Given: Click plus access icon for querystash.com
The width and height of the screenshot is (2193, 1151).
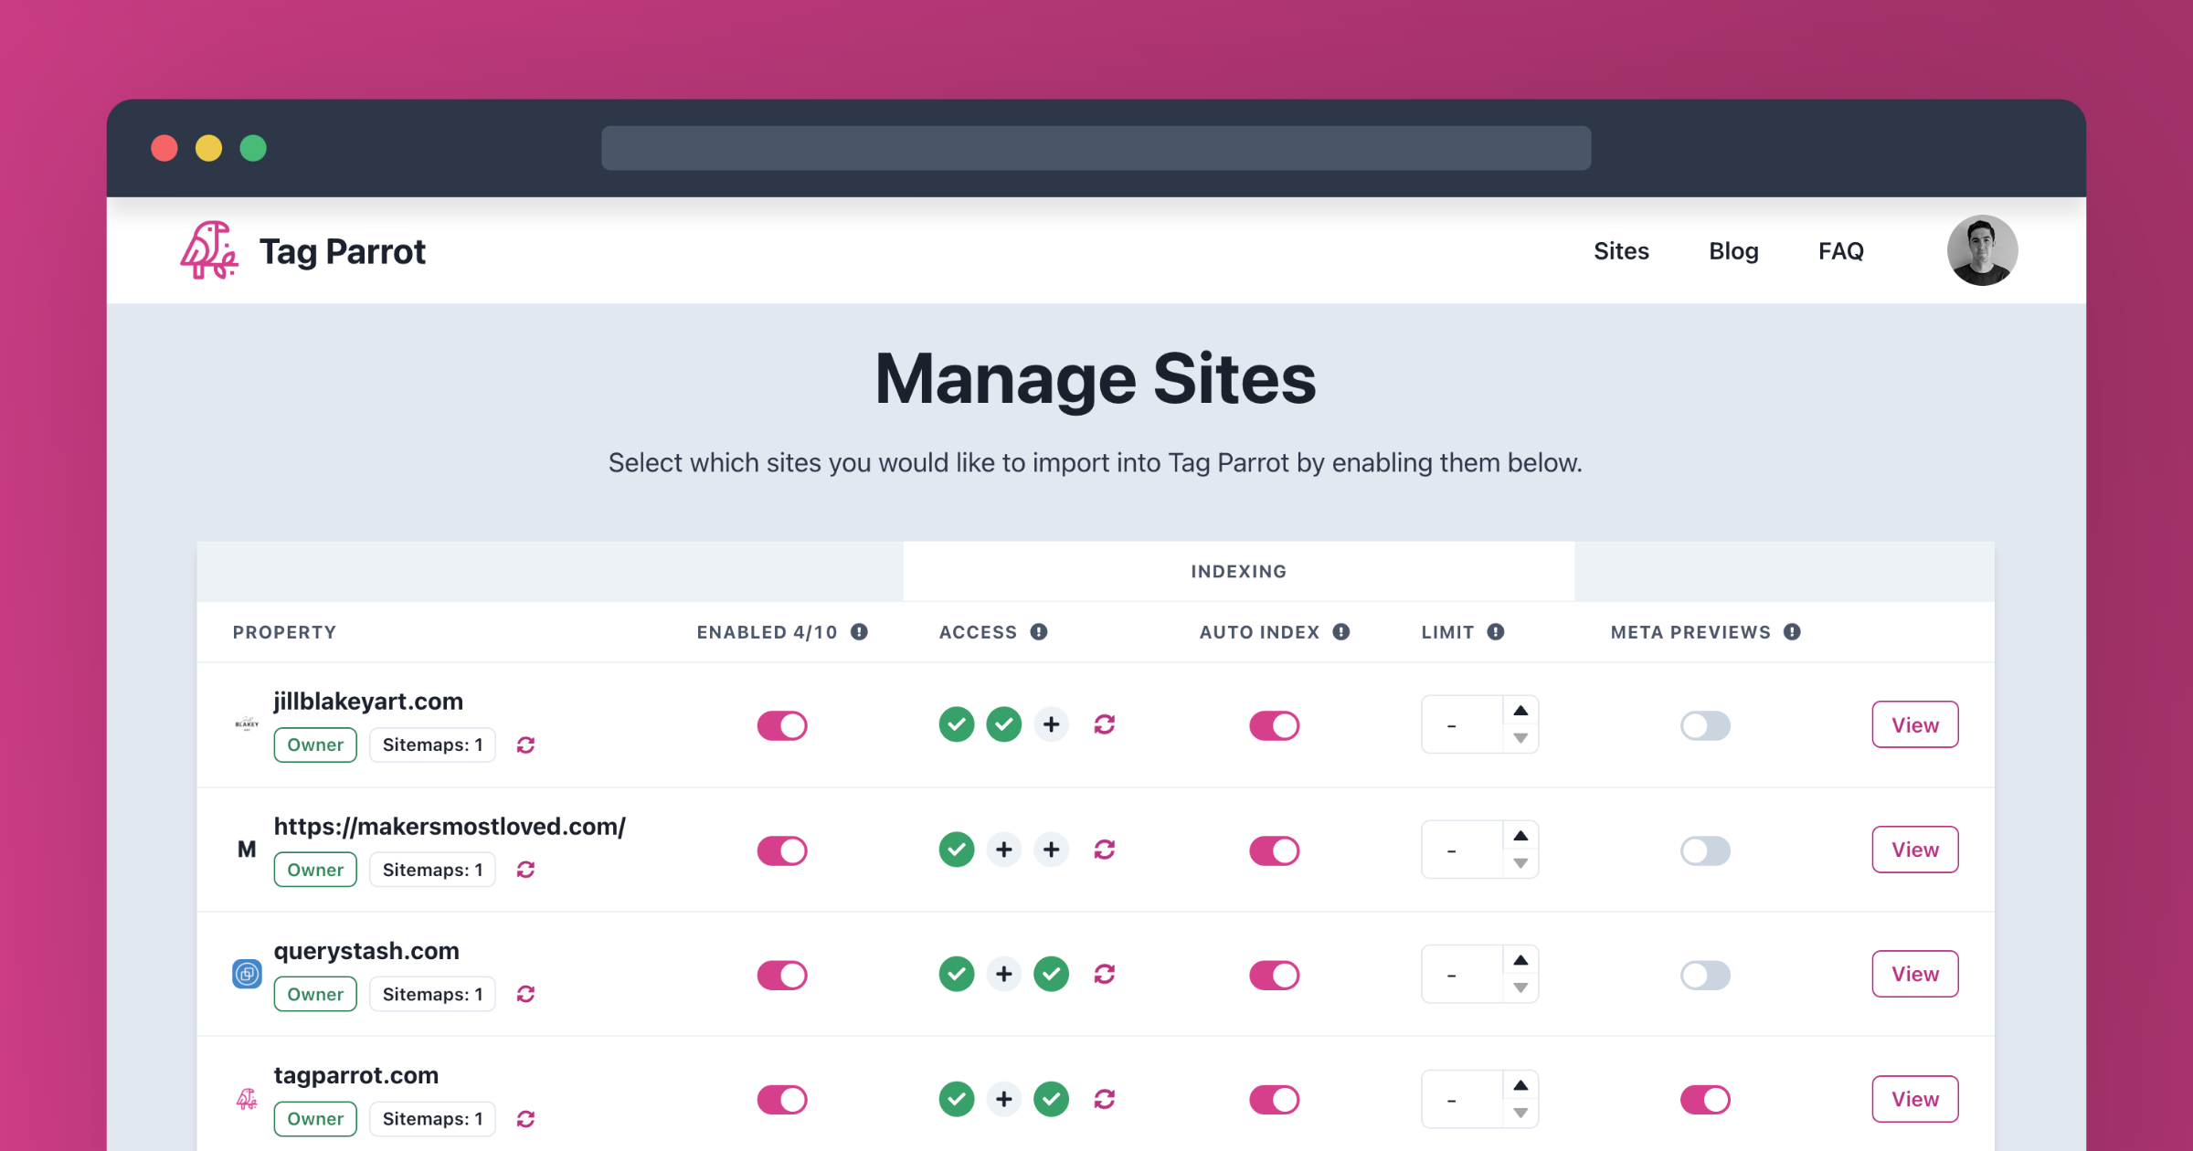Looking at the screenshot, I should click(x=1004, y=974).
